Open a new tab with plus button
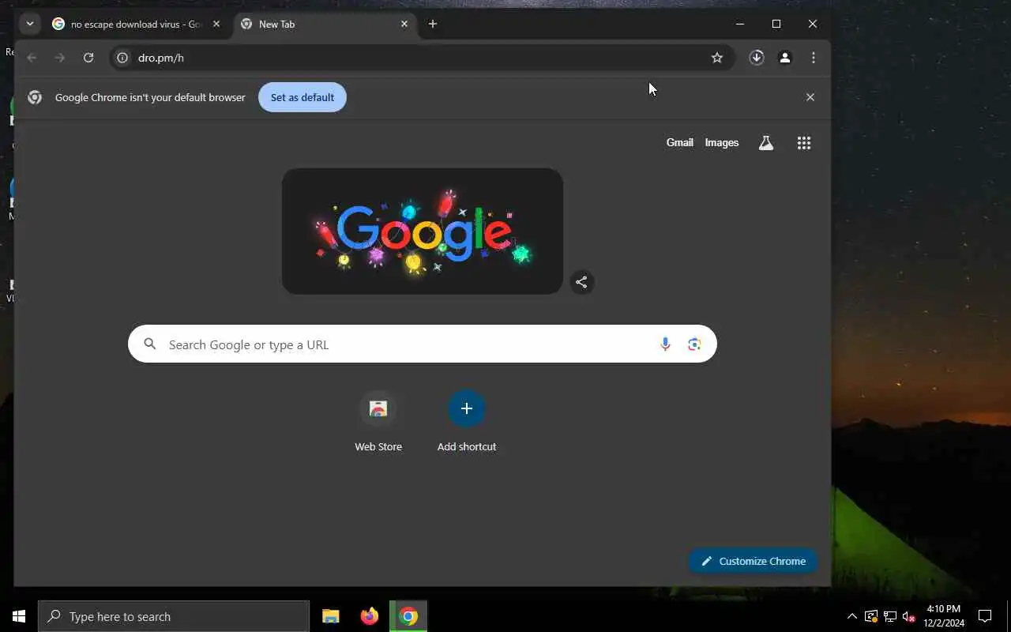The image size is (1011, 632). 433,24
